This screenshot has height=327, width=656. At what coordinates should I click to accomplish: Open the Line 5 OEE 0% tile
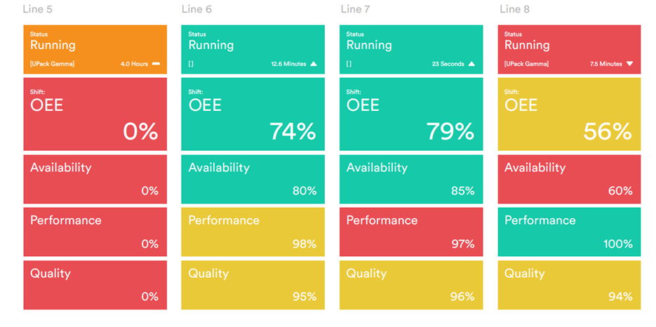coord(95,114)
